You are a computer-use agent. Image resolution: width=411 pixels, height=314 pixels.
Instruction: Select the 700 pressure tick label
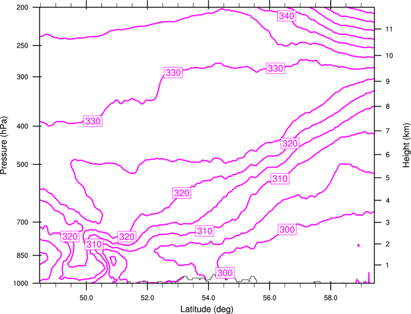tap(22, 222)
